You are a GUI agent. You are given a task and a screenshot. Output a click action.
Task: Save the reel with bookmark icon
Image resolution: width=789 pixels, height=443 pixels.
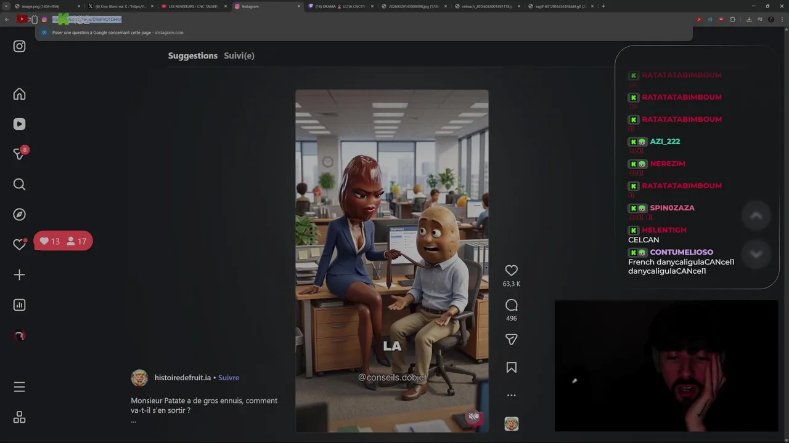coord(511,367)
